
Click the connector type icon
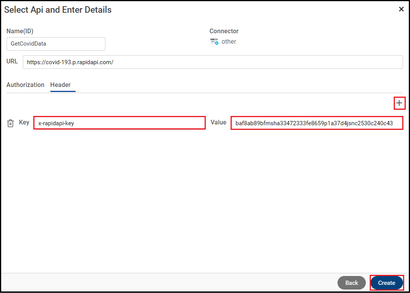tap(214, 41)
